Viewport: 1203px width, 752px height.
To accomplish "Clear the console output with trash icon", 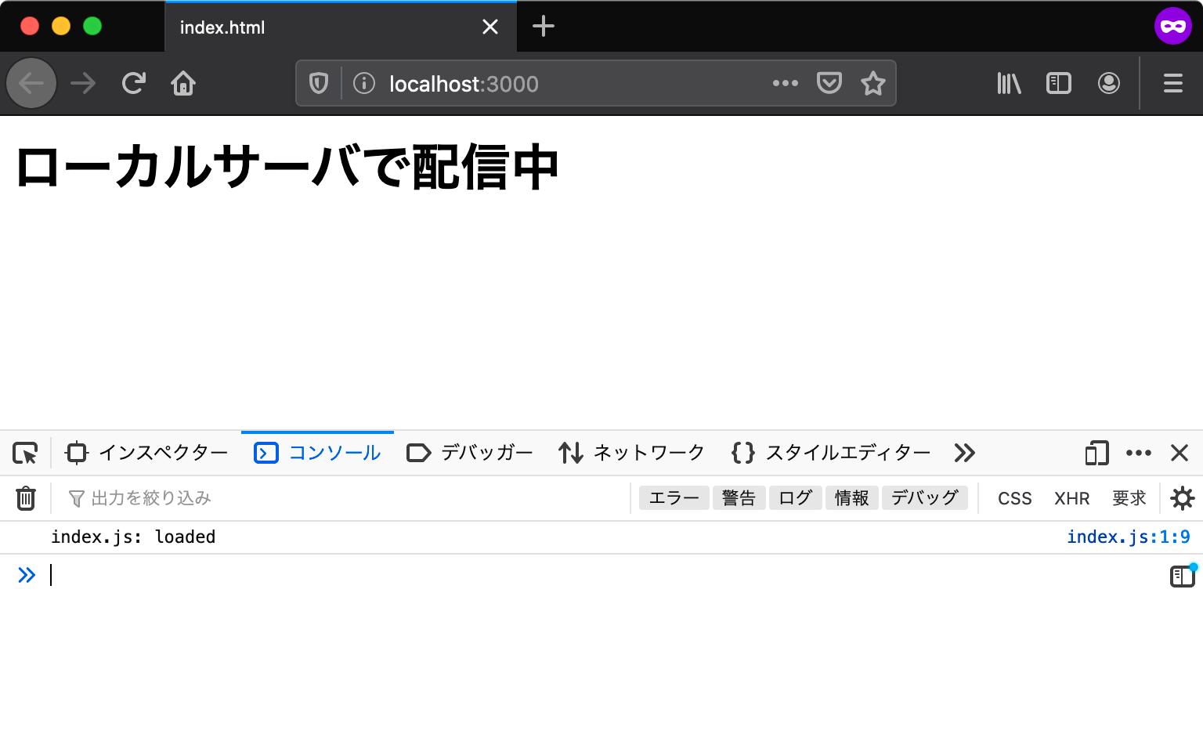I will [x=26, y=497].
